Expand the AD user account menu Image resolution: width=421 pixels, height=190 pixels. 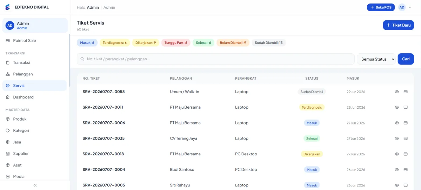405,7
